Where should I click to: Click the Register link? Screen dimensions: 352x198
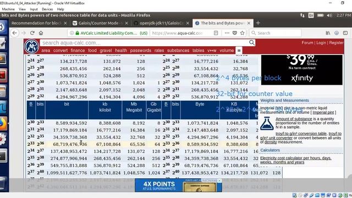(336, 43)
